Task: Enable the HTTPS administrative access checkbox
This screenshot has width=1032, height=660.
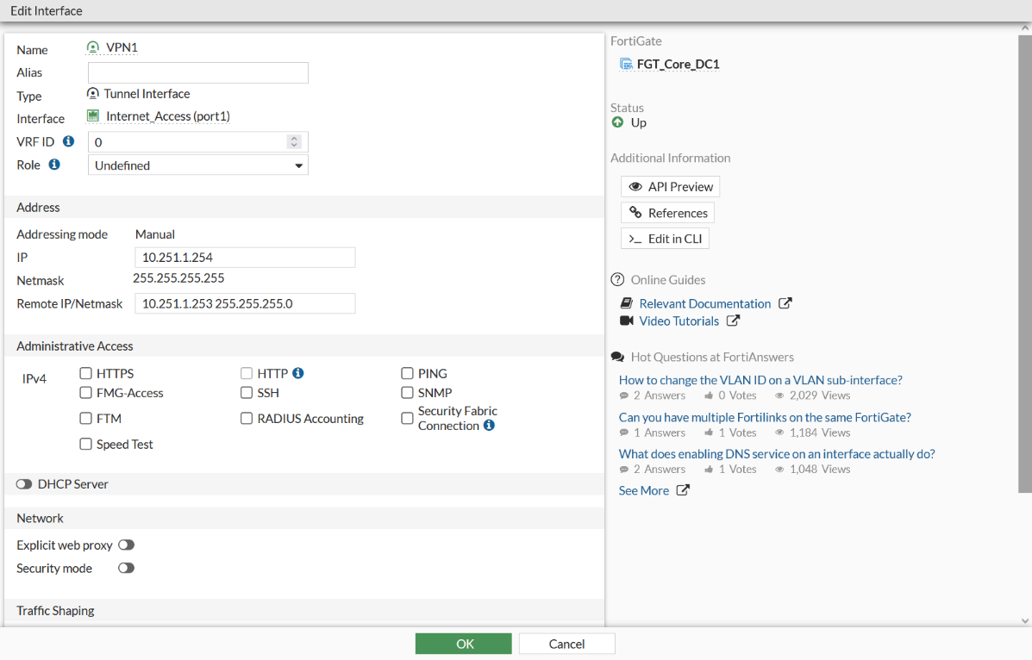Action: [85, 373]
